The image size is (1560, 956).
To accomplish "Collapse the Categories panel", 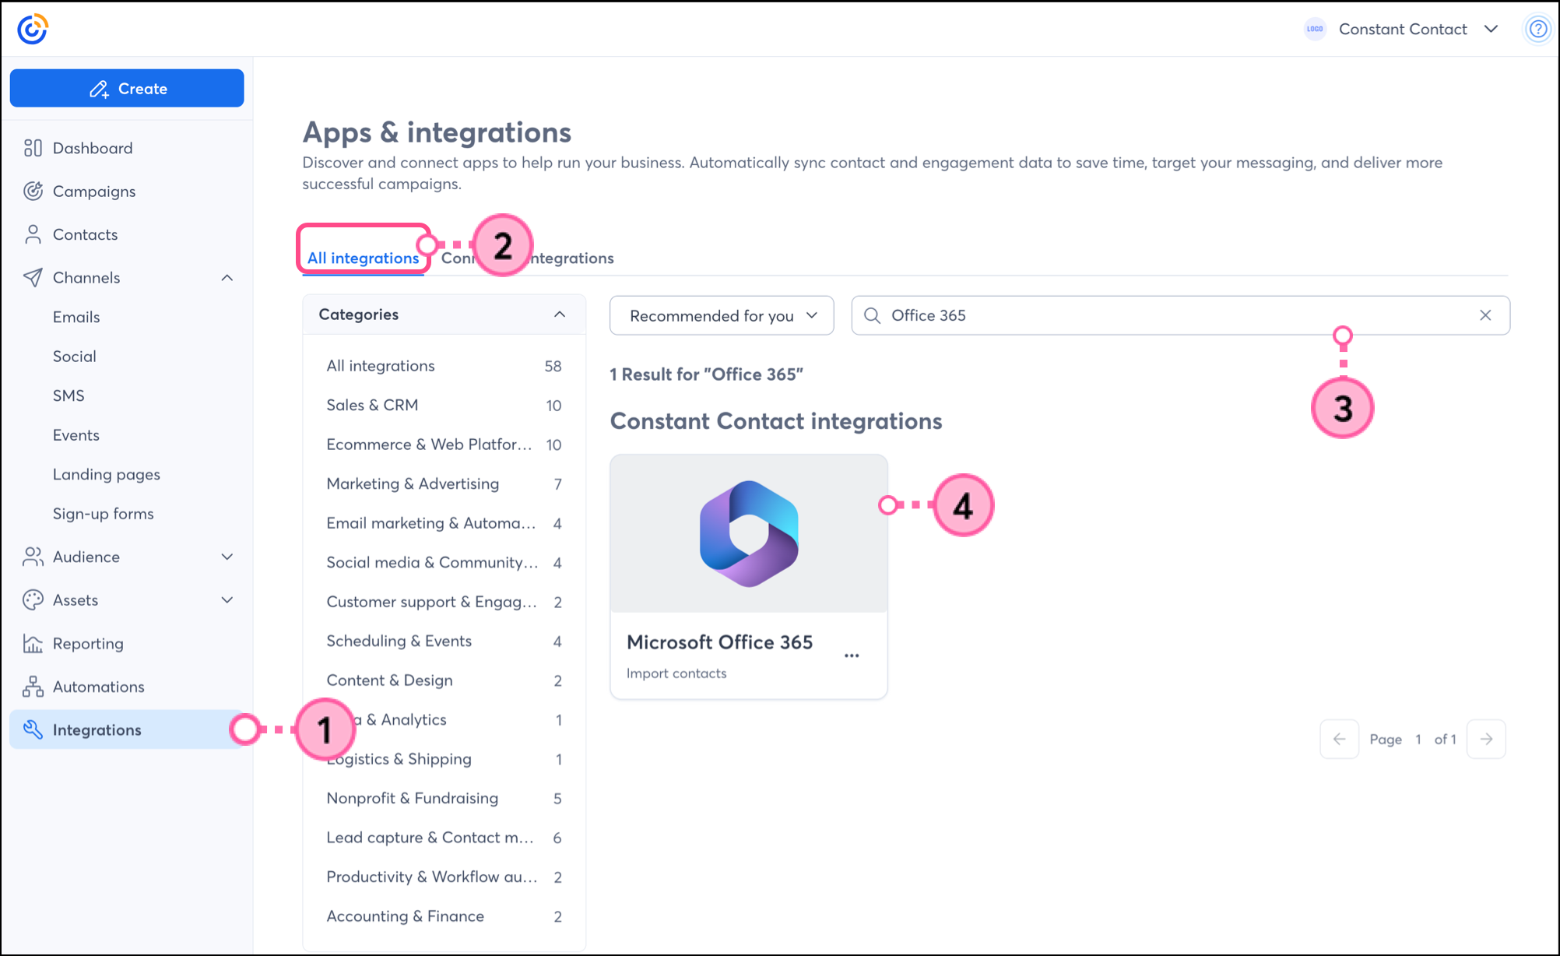I will tap(559, 315).
